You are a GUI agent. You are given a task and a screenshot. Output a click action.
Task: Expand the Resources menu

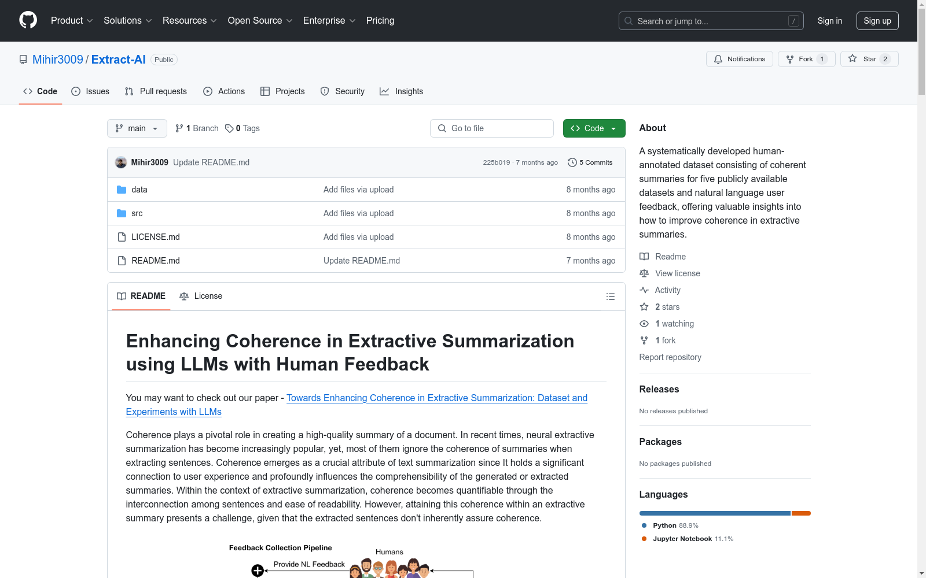[190, 21]
